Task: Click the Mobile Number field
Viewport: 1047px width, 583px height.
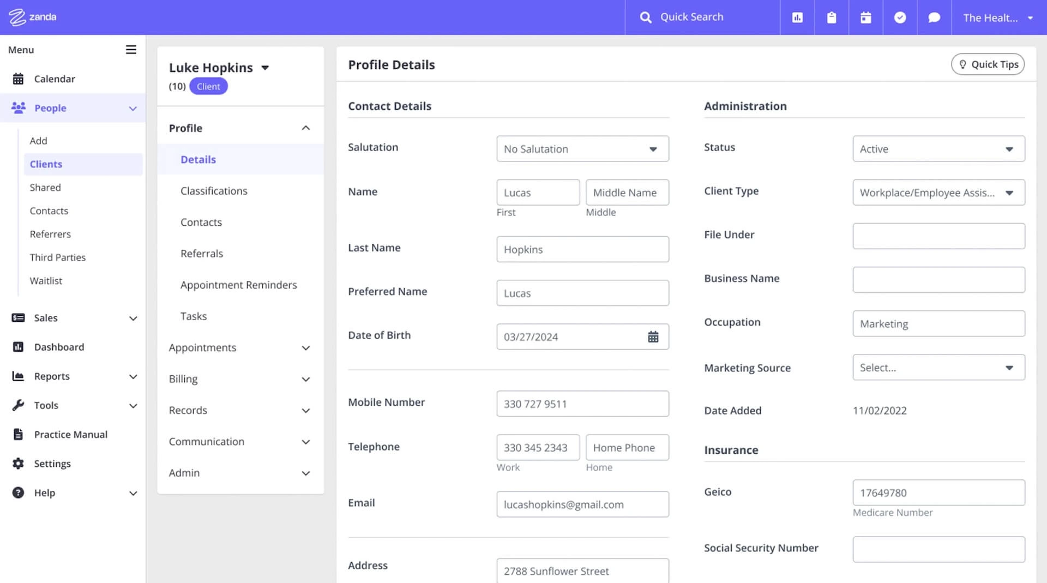Action: 582,404
